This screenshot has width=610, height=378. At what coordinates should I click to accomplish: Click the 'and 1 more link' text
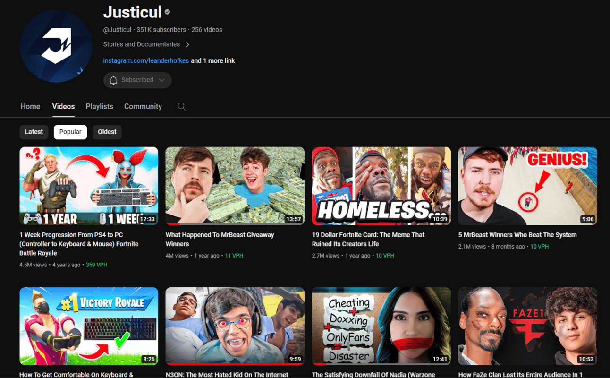pyautogui.click(x=213, y=60)
